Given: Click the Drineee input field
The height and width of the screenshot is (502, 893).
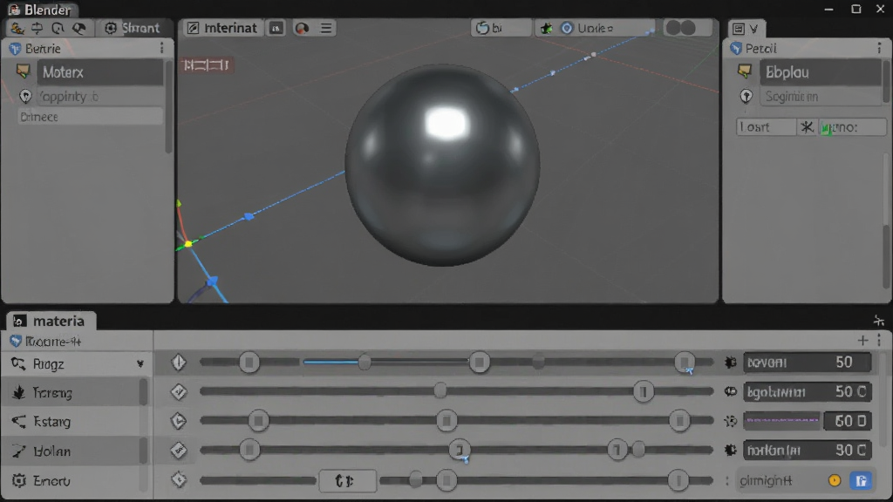Looking at the screenshot, I should coord(90,117).
